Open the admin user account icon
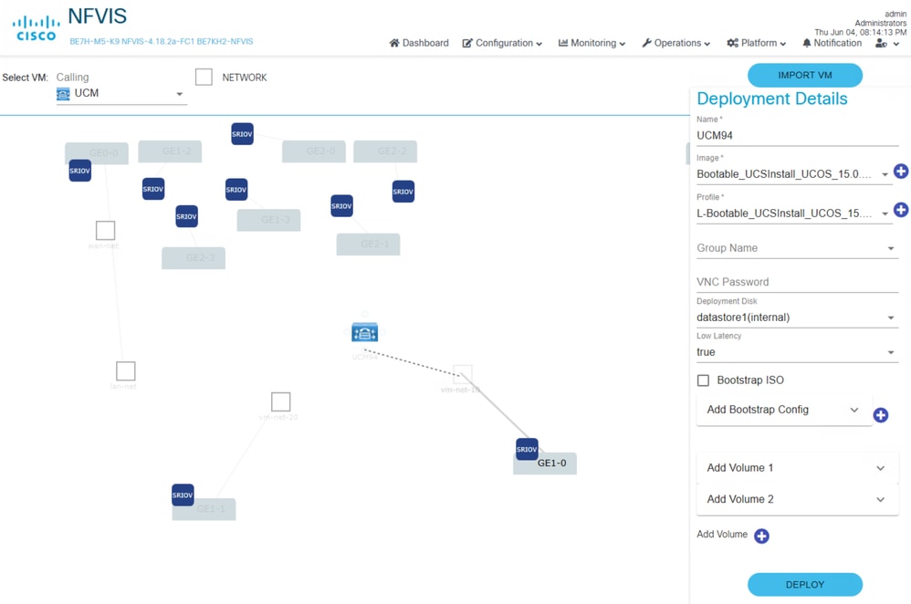The height and width of the screenshot is (604, 911). 881,44
